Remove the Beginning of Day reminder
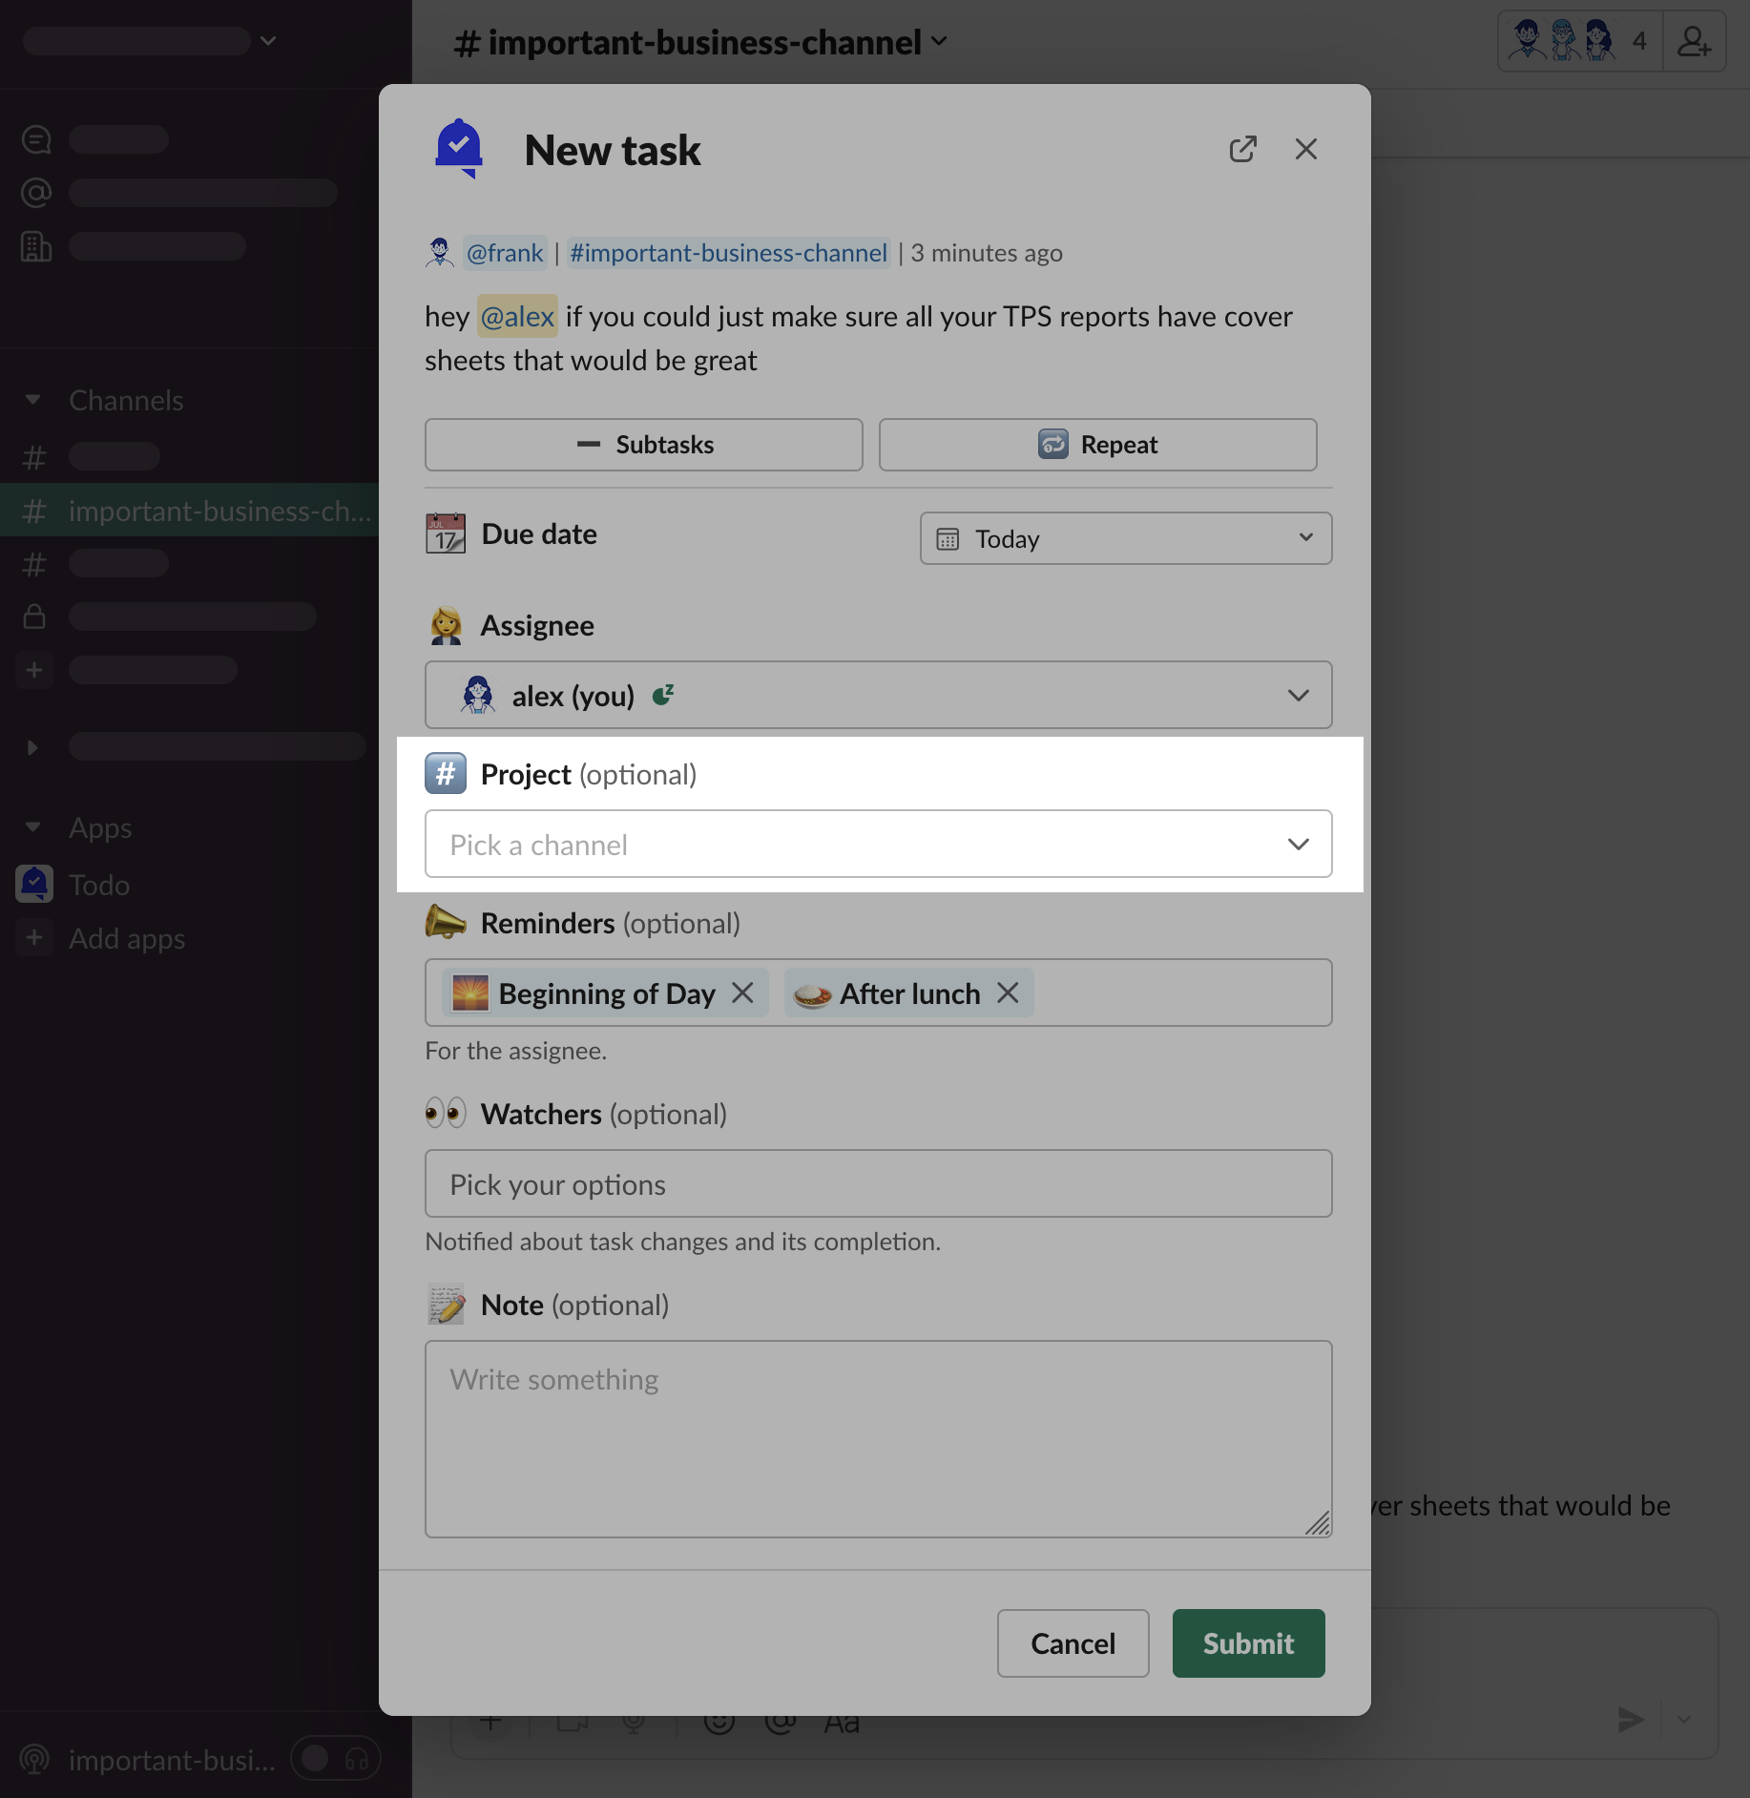This screenshot has width=1750, height=1798. pos(742,993)
